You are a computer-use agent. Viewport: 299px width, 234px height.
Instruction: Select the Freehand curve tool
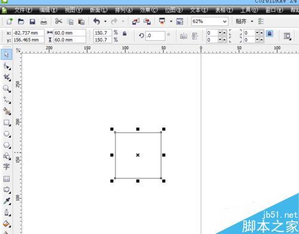7,100
